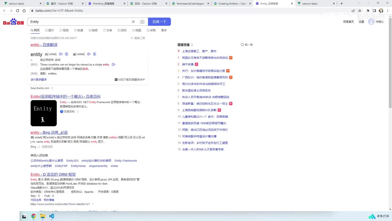Open the 搜索工具 filter tools
392x221 pixels.
[x=138, y=38]
